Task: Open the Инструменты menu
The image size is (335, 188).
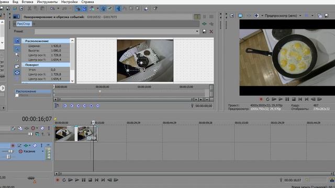Action: (x=47, y=2)
